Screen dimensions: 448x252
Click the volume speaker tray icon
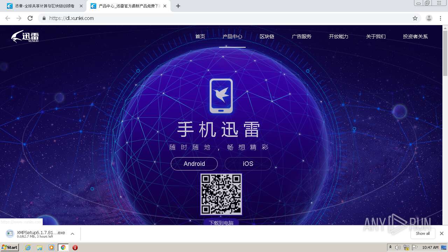[x=398, y=247]
